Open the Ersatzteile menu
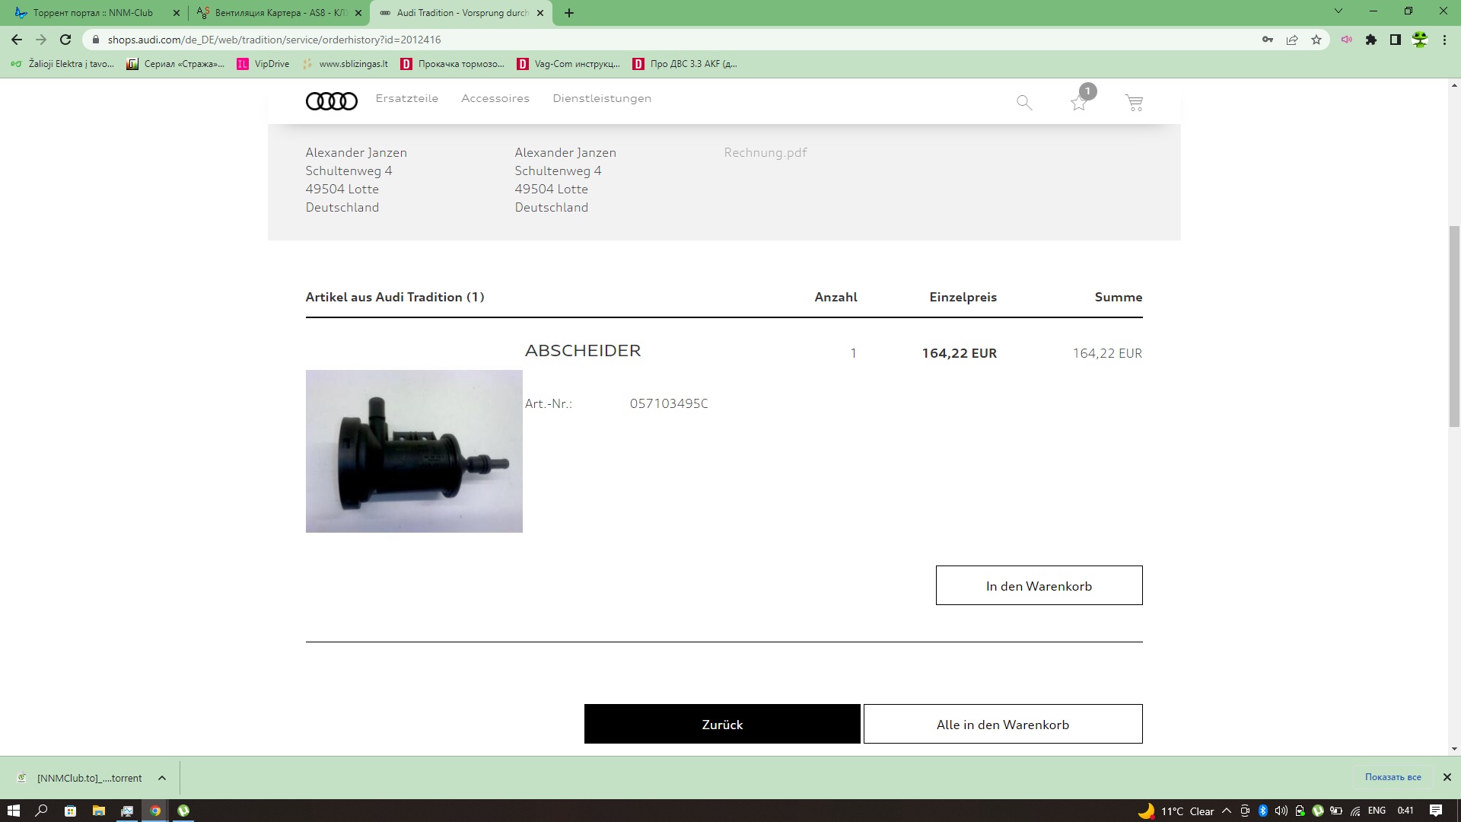Image resolution: width=1461 pixels, height=822 pixels. [x=406, y=98]
